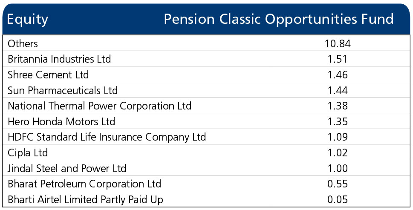413x210 pixels.
Task: Click the 1.09 HDFC value
Action: (x=338, y=137)
